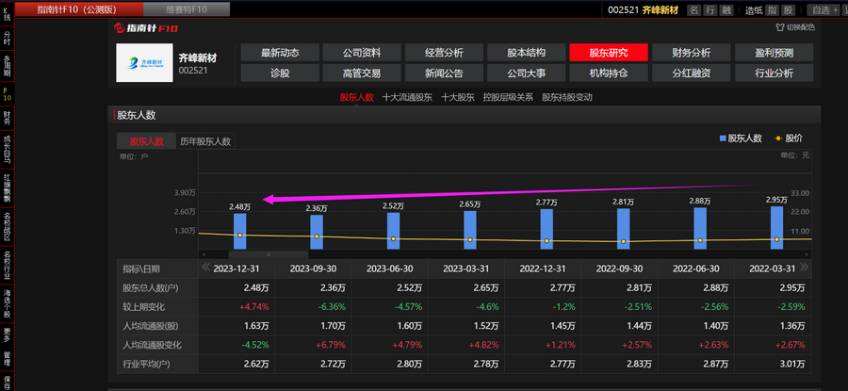Open K线 in the left sidebar
The width and height of the screenshot is (848, 391).
tap(7, 16)
